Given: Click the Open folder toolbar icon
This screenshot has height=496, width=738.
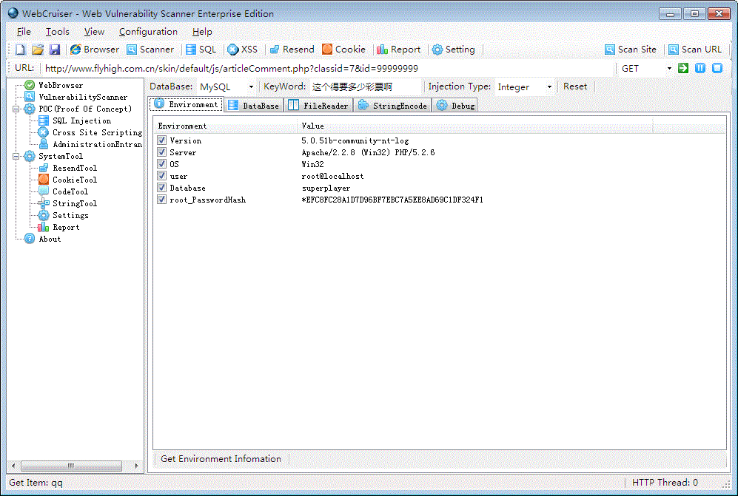Looking at the screenshot, I should click(38, 50).
